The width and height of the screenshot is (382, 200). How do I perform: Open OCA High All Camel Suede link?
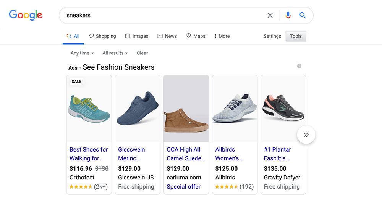pos(186,154)
